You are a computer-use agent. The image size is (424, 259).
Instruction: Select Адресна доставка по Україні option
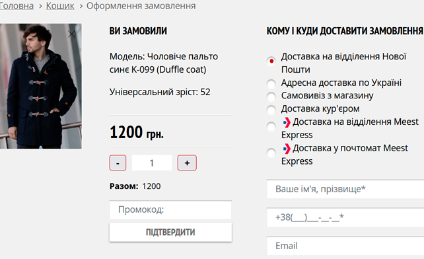pyautogui.click(x=271, y=84)
